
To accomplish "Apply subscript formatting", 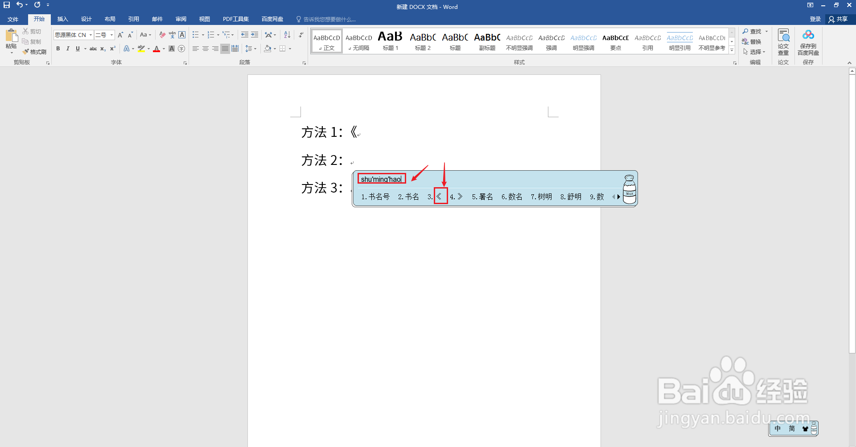I will (x=103, y=49).
